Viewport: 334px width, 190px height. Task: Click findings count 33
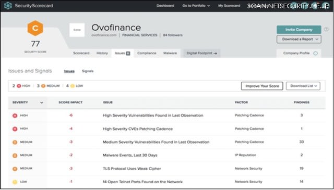tap(302, 142)
